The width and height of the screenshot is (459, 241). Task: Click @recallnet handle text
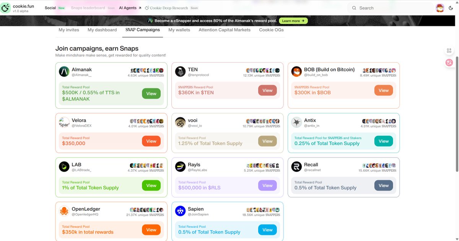pos(313,170)
